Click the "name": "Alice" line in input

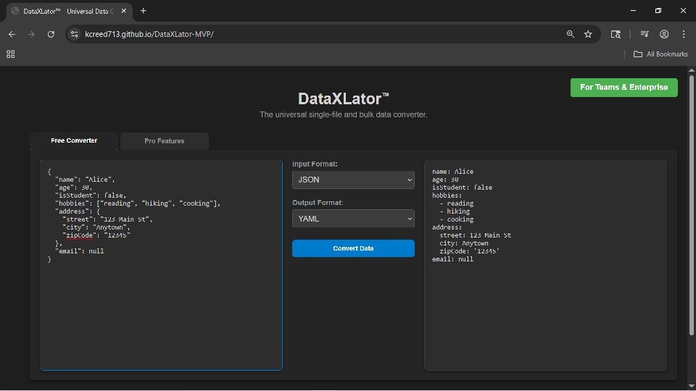click(86, 179)
